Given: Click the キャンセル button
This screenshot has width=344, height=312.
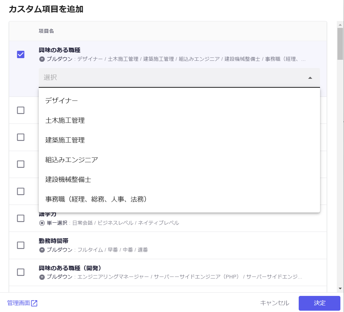Looking at the screenshot, I should 274,303.
